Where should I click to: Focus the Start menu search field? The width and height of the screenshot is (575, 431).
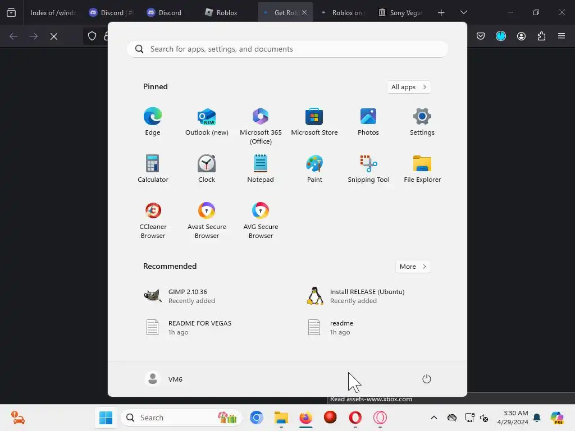pyautogui.click(x=287, y=49)
